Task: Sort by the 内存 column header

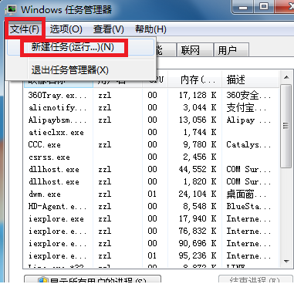Action: click(195, 79)
